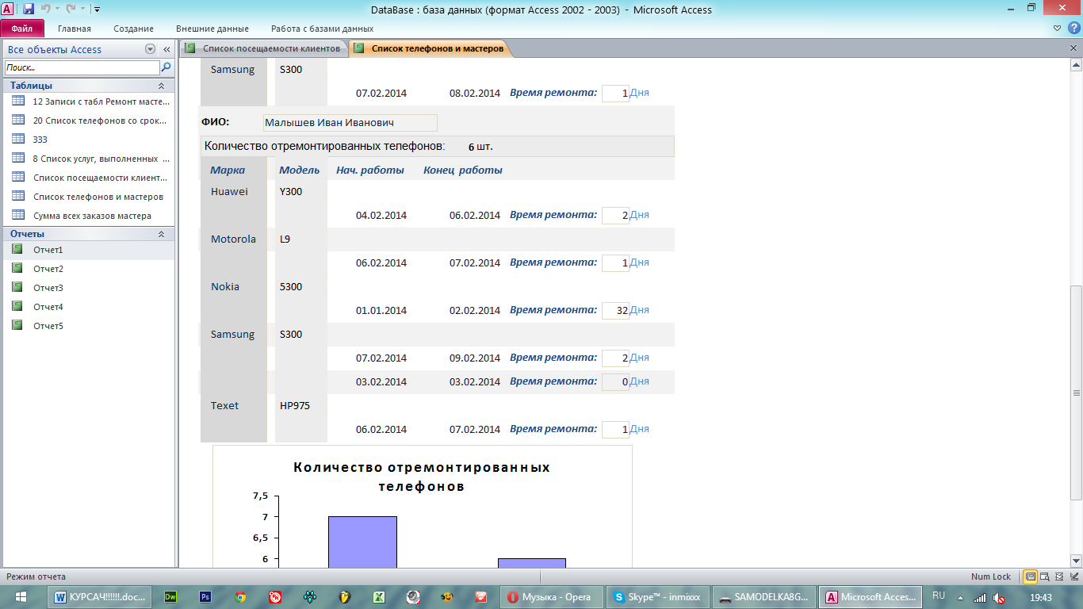Open navigation pane category dropdown menu

(151, 49)
